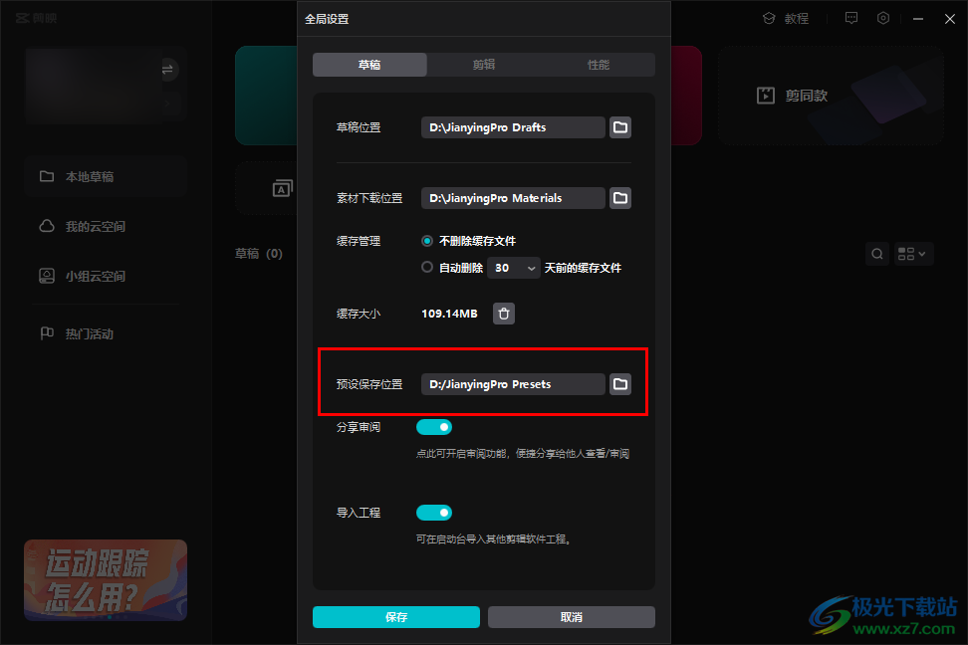
Task: Click the draft location path field
Action: click(513, 127)
